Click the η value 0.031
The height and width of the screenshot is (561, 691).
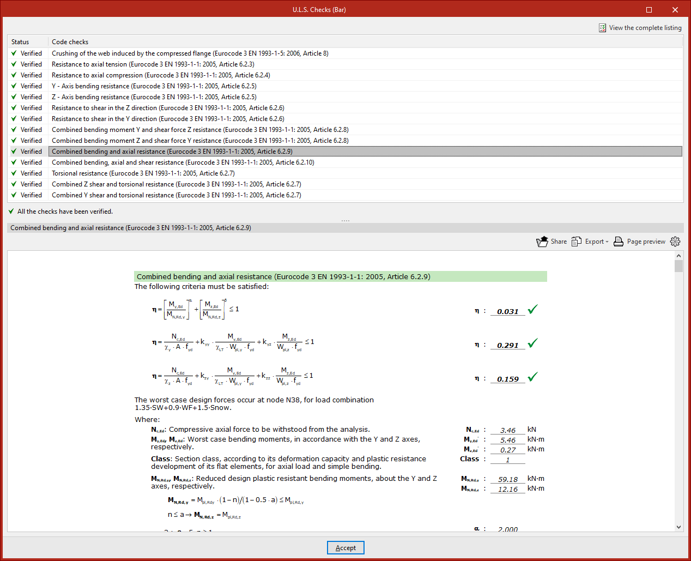coord(508,311)
